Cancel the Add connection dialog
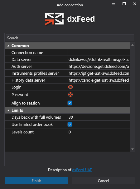This screenshot has width=140, height=189. click(x=103, y=181)
